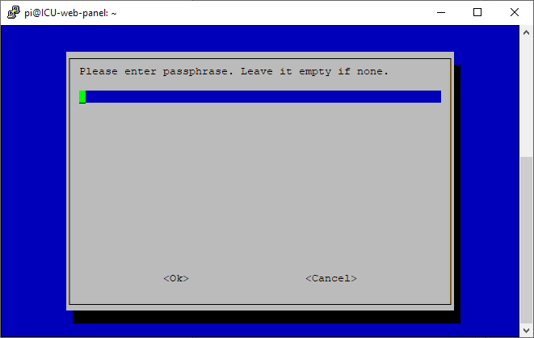Viewport: 534px width, 338px height.
Task: Minimize the PuTTY terminal window
Action: click(441, 13)
